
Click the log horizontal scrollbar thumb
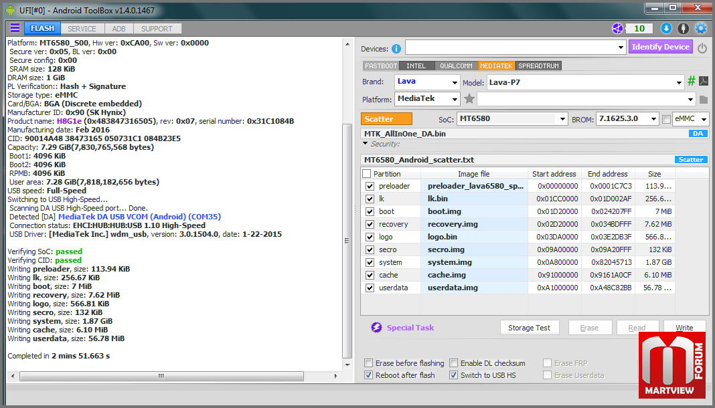[x=161, y=376]
